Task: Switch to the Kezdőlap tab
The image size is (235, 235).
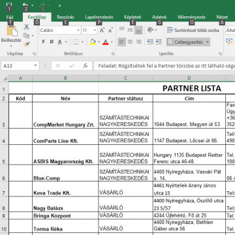Action: tap(37, 17)
